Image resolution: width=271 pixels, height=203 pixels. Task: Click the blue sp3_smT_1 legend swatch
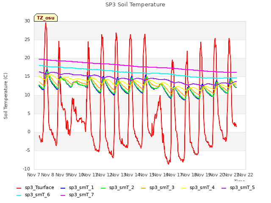tap(63, 188)
